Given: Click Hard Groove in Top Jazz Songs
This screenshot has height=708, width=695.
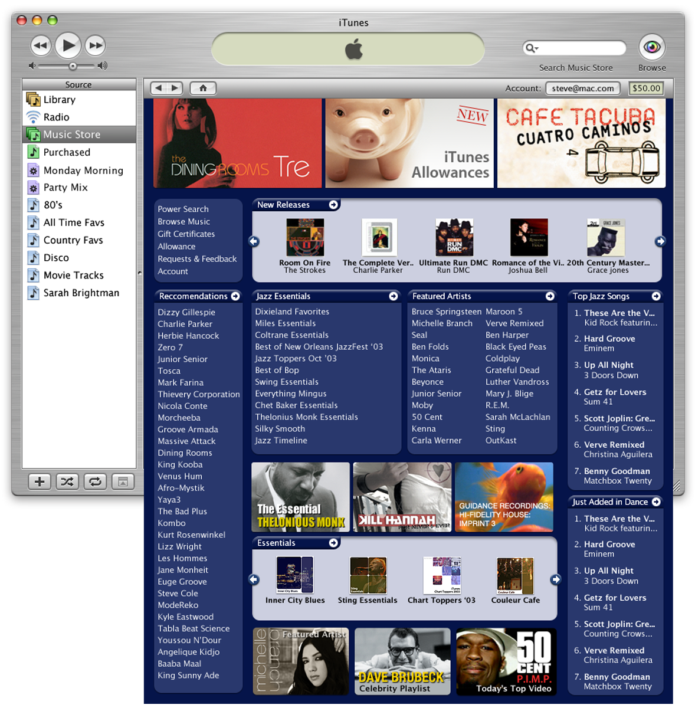Looking at the screenshot, I should (x=609, y=339).
